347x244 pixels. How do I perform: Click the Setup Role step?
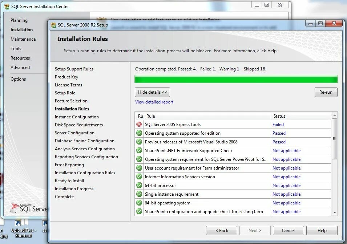click(65, 93)
